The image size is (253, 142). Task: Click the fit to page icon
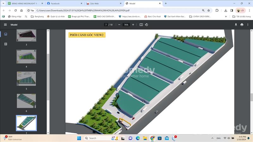[141, 25]
